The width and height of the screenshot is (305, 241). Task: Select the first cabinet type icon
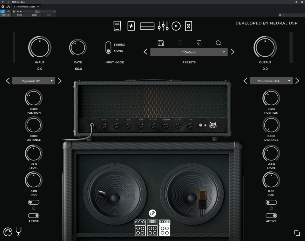point(140,228)
